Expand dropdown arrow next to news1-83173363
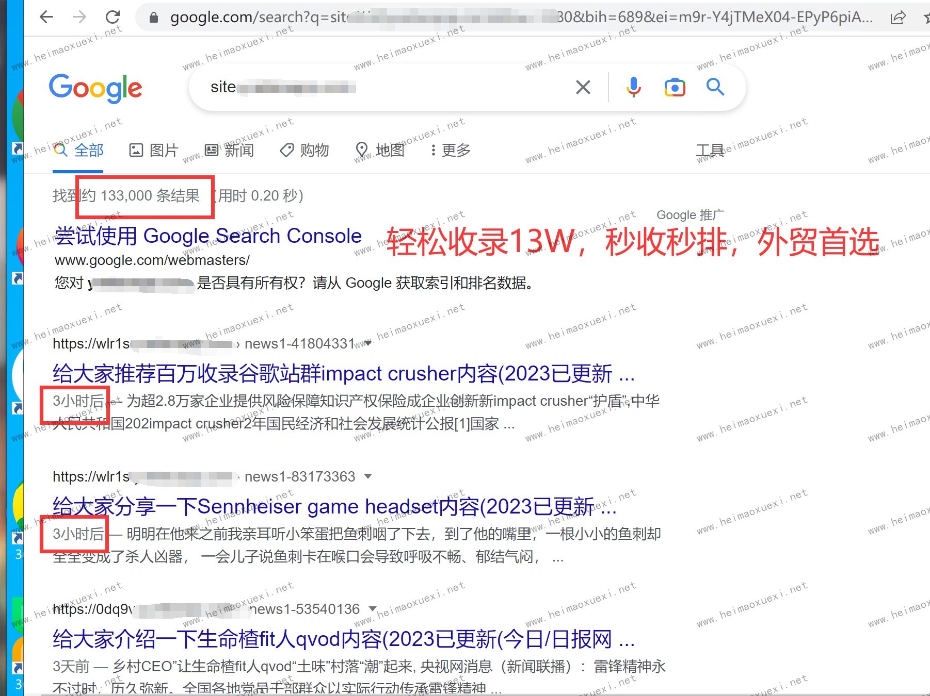The height and width of the screenshot is (696, 930). click(x=368, y=476)
